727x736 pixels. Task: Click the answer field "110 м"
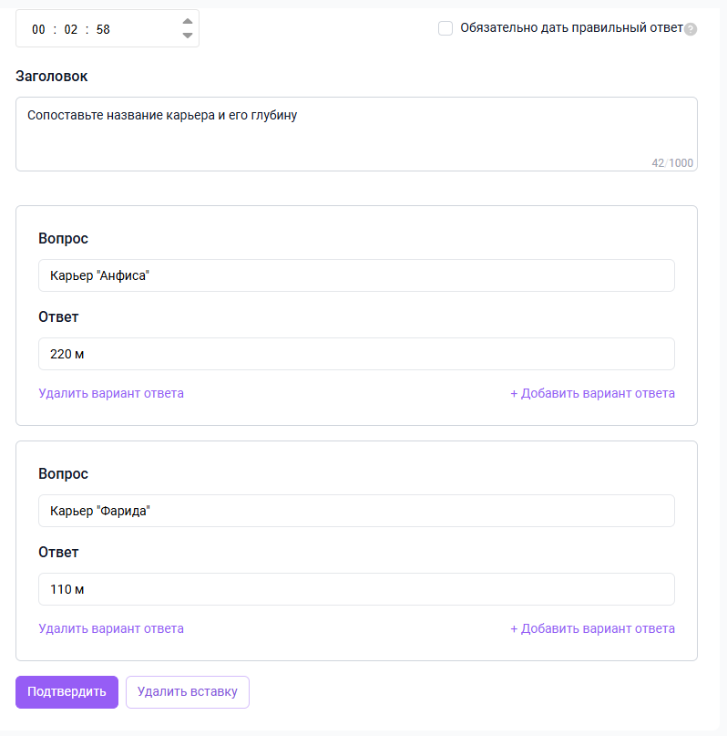tap(356, 589)
